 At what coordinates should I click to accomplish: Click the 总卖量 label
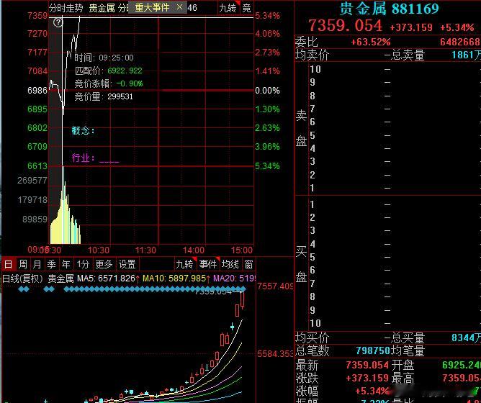tap(408, 55)
